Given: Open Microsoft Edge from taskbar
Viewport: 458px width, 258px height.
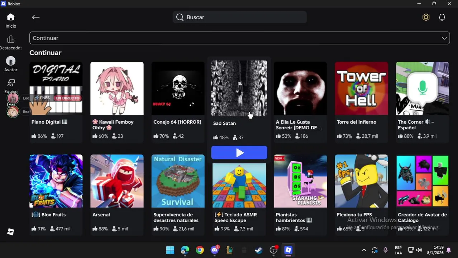Looking at the screenshot, I should tap(185, 250).
